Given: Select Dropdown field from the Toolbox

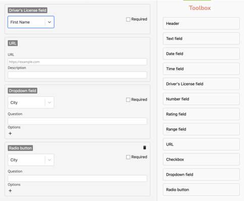Looking at the screenshot, I should click(x=201, y=175).
